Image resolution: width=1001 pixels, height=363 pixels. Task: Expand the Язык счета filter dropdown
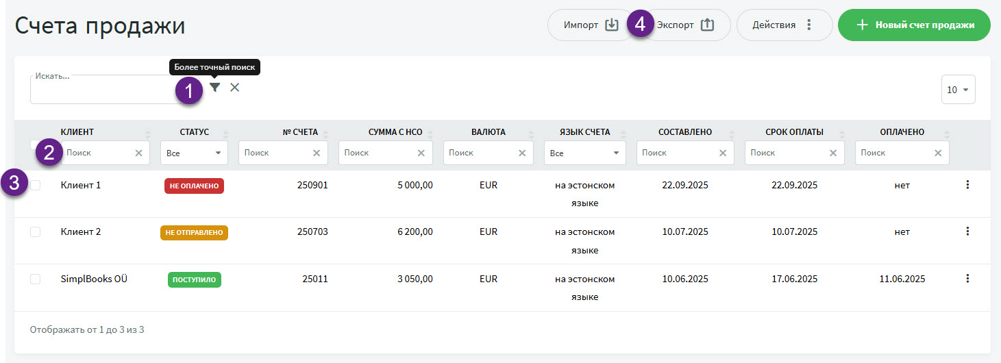[x=584, y=153]
